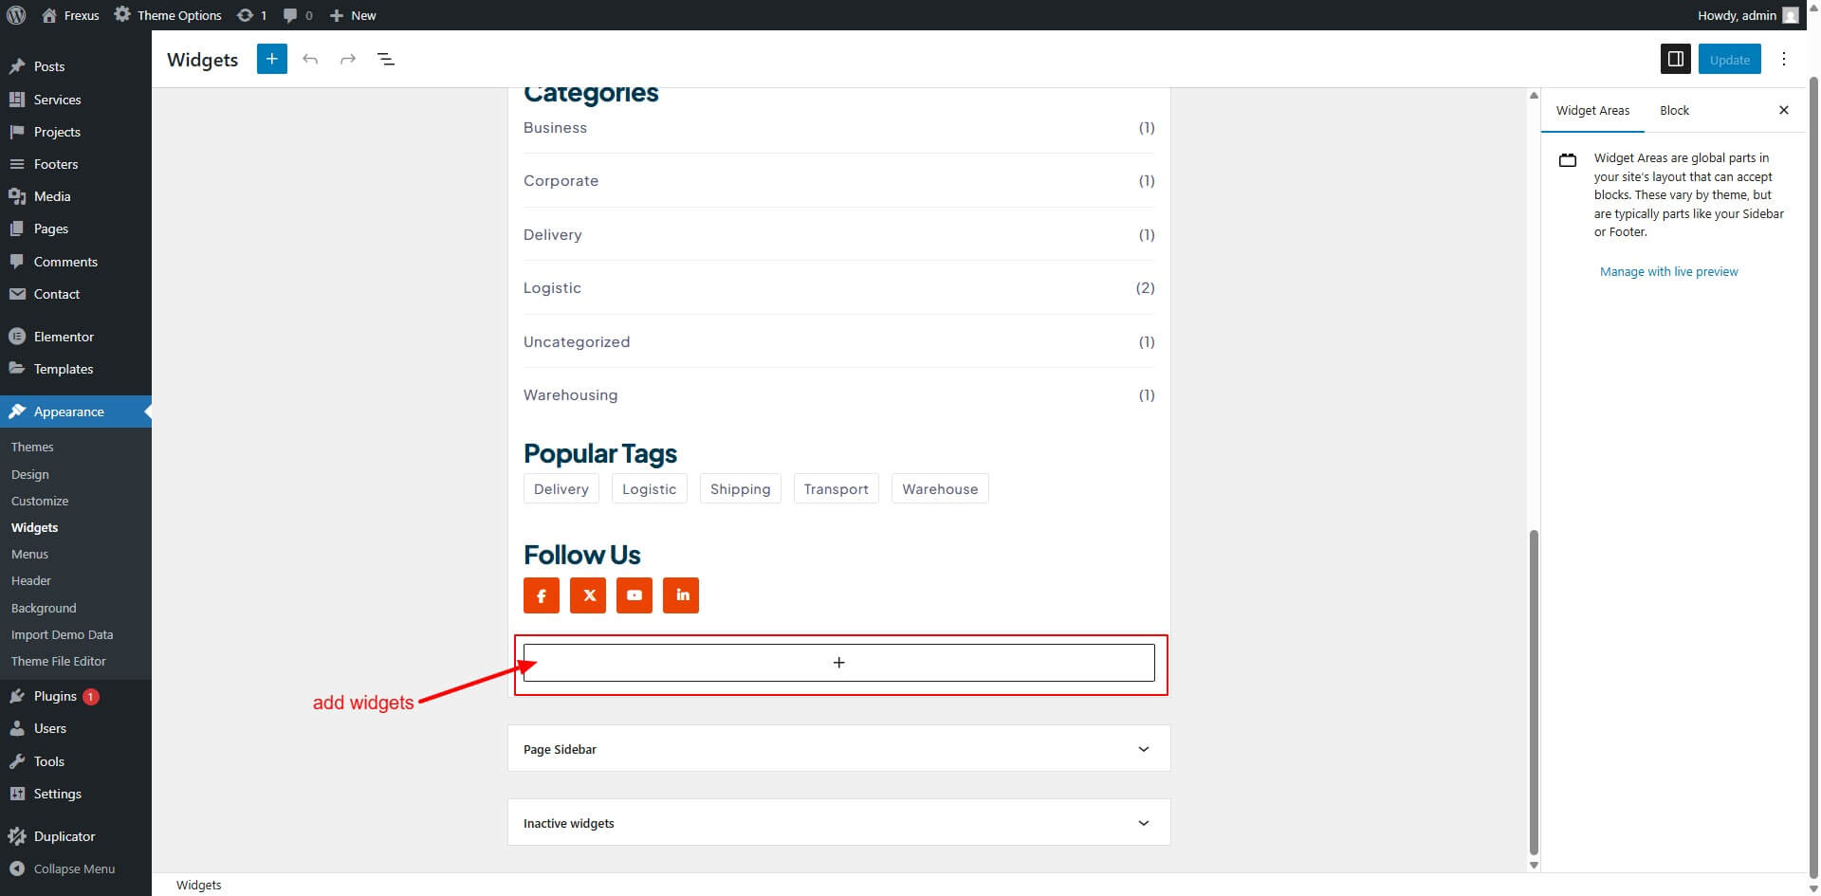Click the Redo arrow in toolbar
This screenshot has height=896, width=1821.
[x=348, y=59]
